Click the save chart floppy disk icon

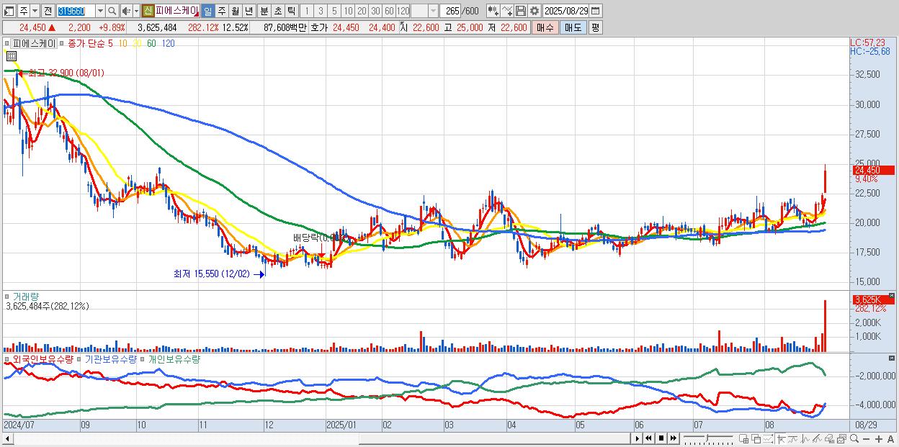click(521, 11)
